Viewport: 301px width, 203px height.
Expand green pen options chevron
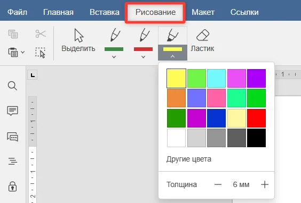[x=114, y=57]
